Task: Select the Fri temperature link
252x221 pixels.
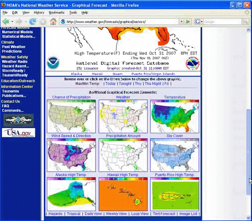Action: pos(167,84)
